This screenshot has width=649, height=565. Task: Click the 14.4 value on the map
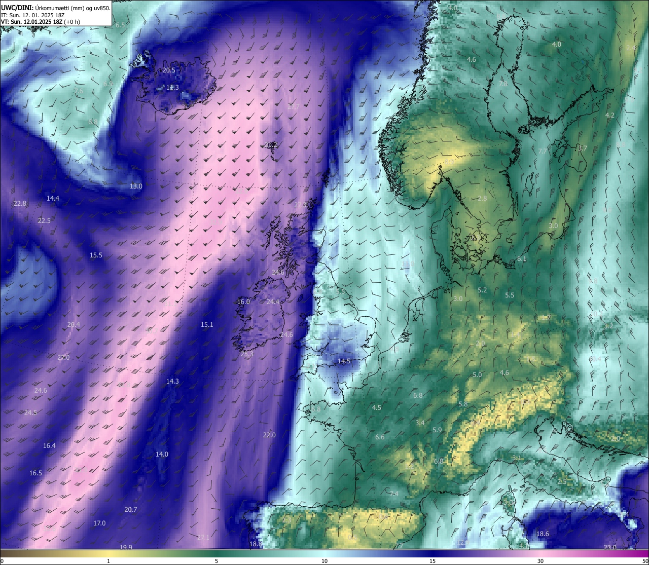pos(53,199)
